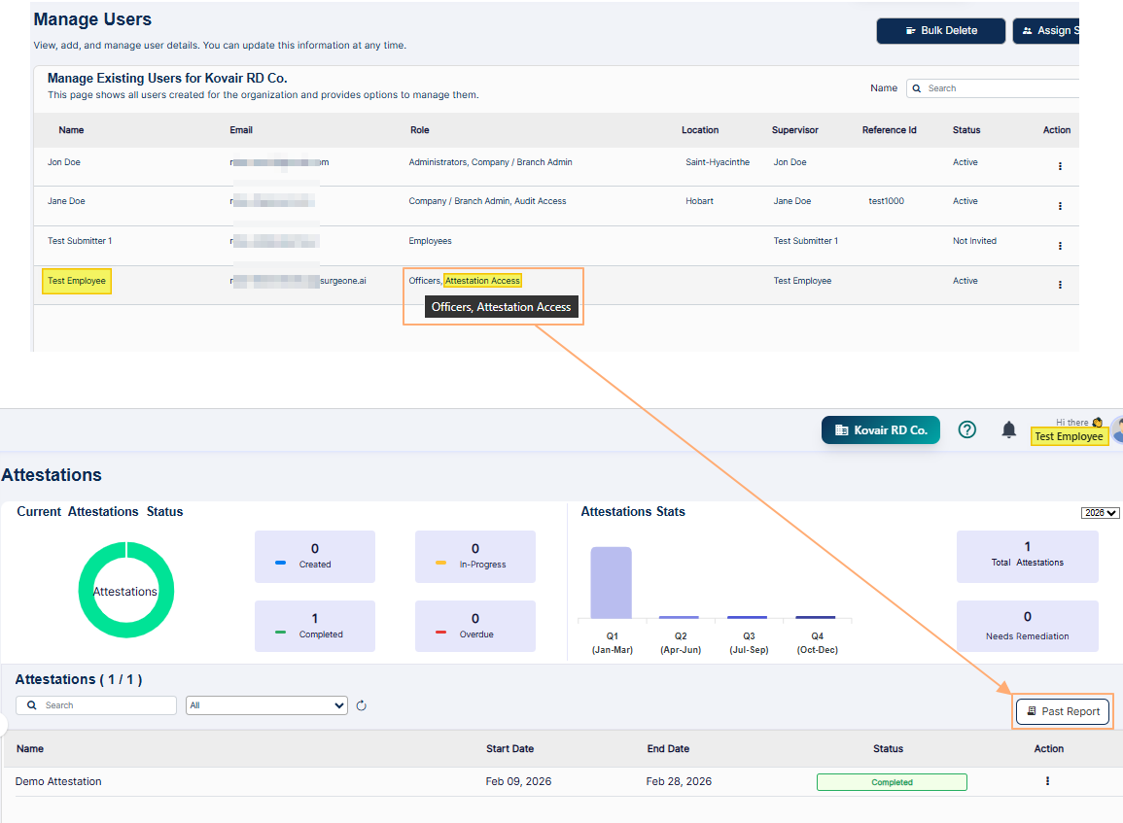Click the search magnifier in the Name search box
This screenshot has height=823, width=1123.
(915, 87)
